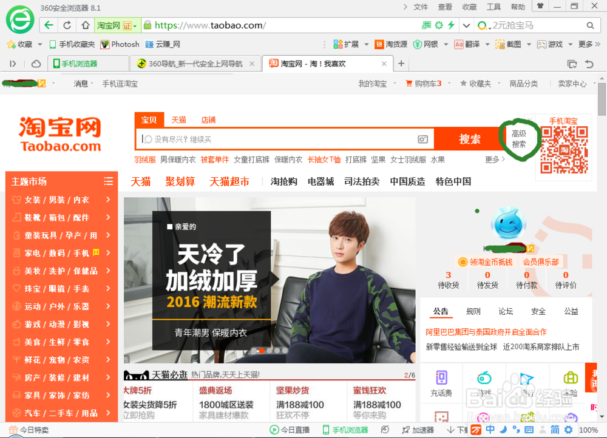The width and height of the screenshot is (607, 438).
Task: Open the 购物车 shopping cart
Action: (424, 84)
